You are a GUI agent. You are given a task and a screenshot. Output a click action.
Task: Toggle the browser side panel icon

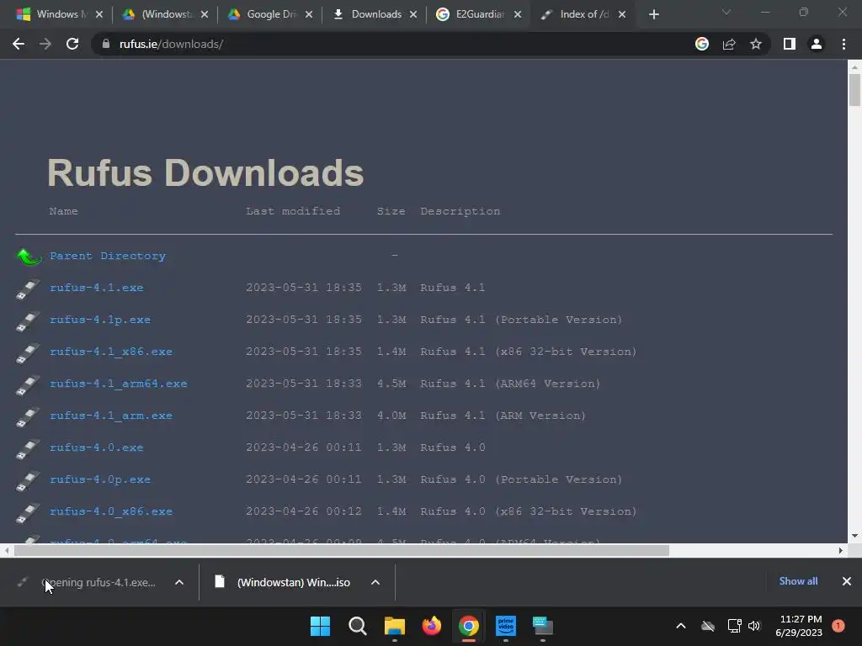(x=790, y=44)
